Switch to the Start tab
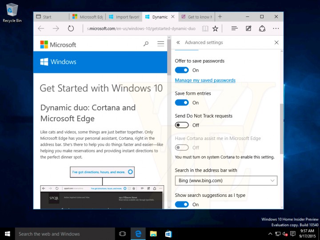The height and width of the screenshot is (240, 320). [51, 17]
